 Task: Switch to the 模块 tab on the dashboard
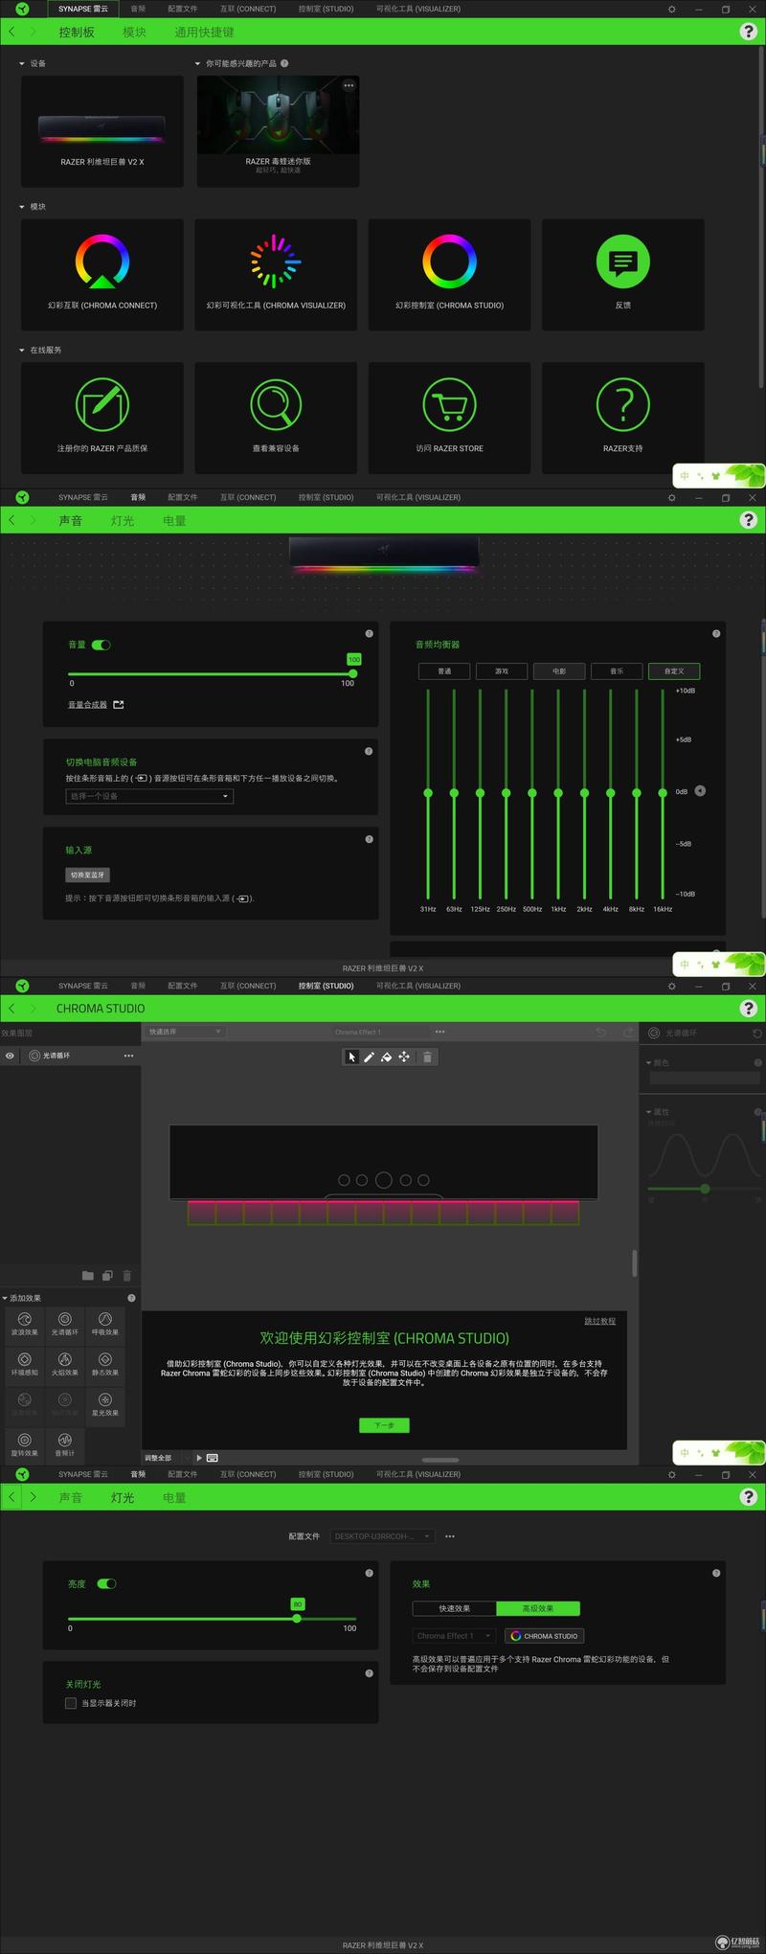point(134,32)
